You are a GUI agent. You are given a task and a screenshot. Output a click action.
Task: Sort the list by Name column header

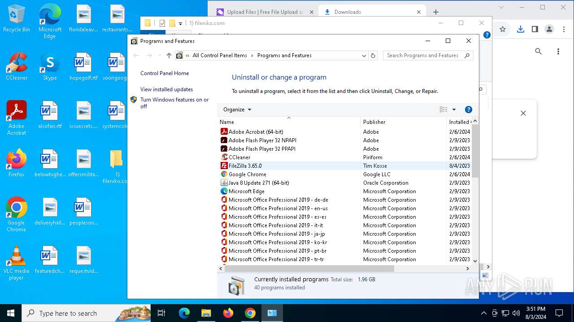click(289, 122)
